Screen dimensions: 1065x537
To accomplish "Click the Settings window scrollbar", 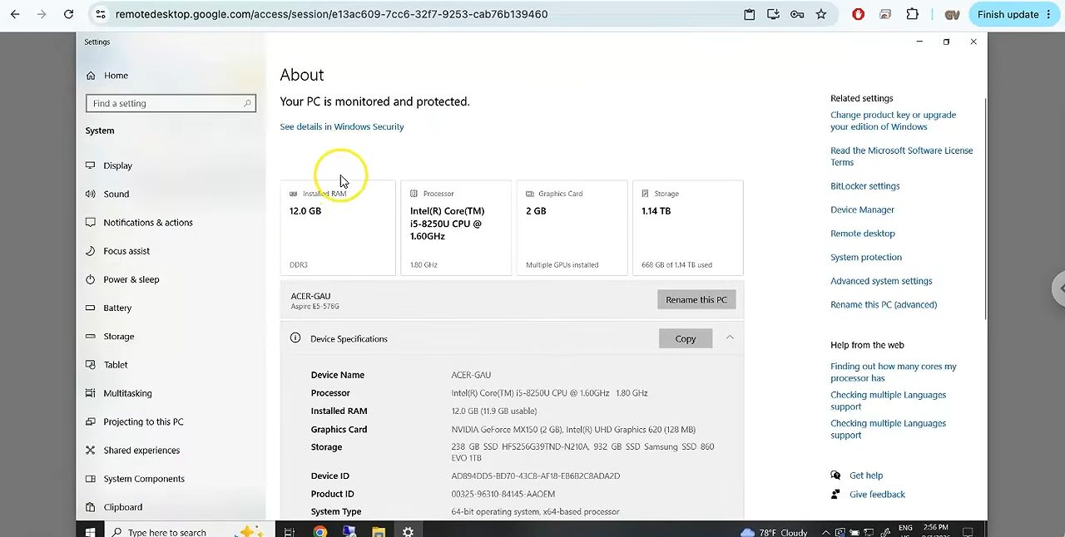I will pos(985,208).
